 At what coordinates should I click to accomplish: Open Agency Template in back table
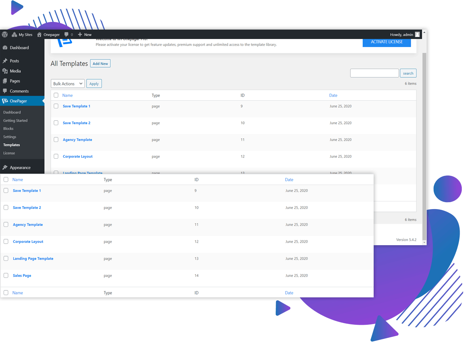click(x=78, y=140)
